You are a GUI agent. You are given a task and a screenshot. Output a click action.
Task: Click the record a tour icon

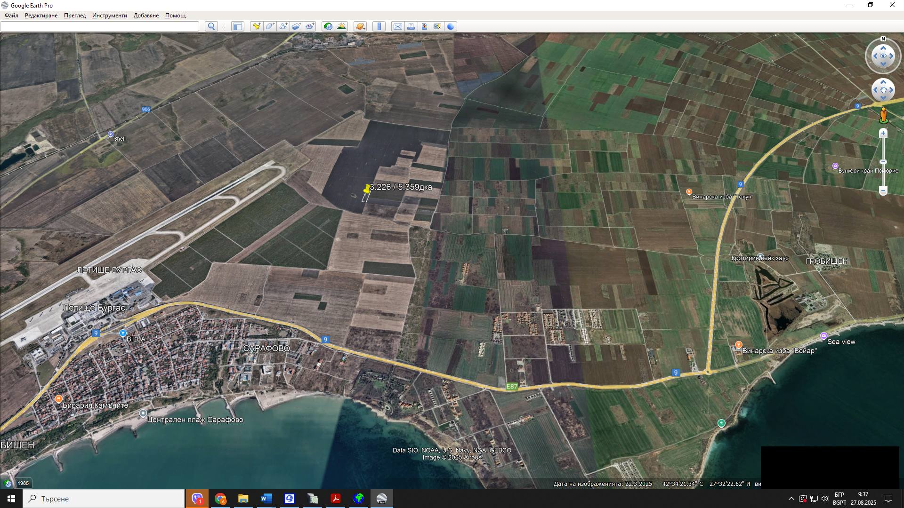click(309, 26)
